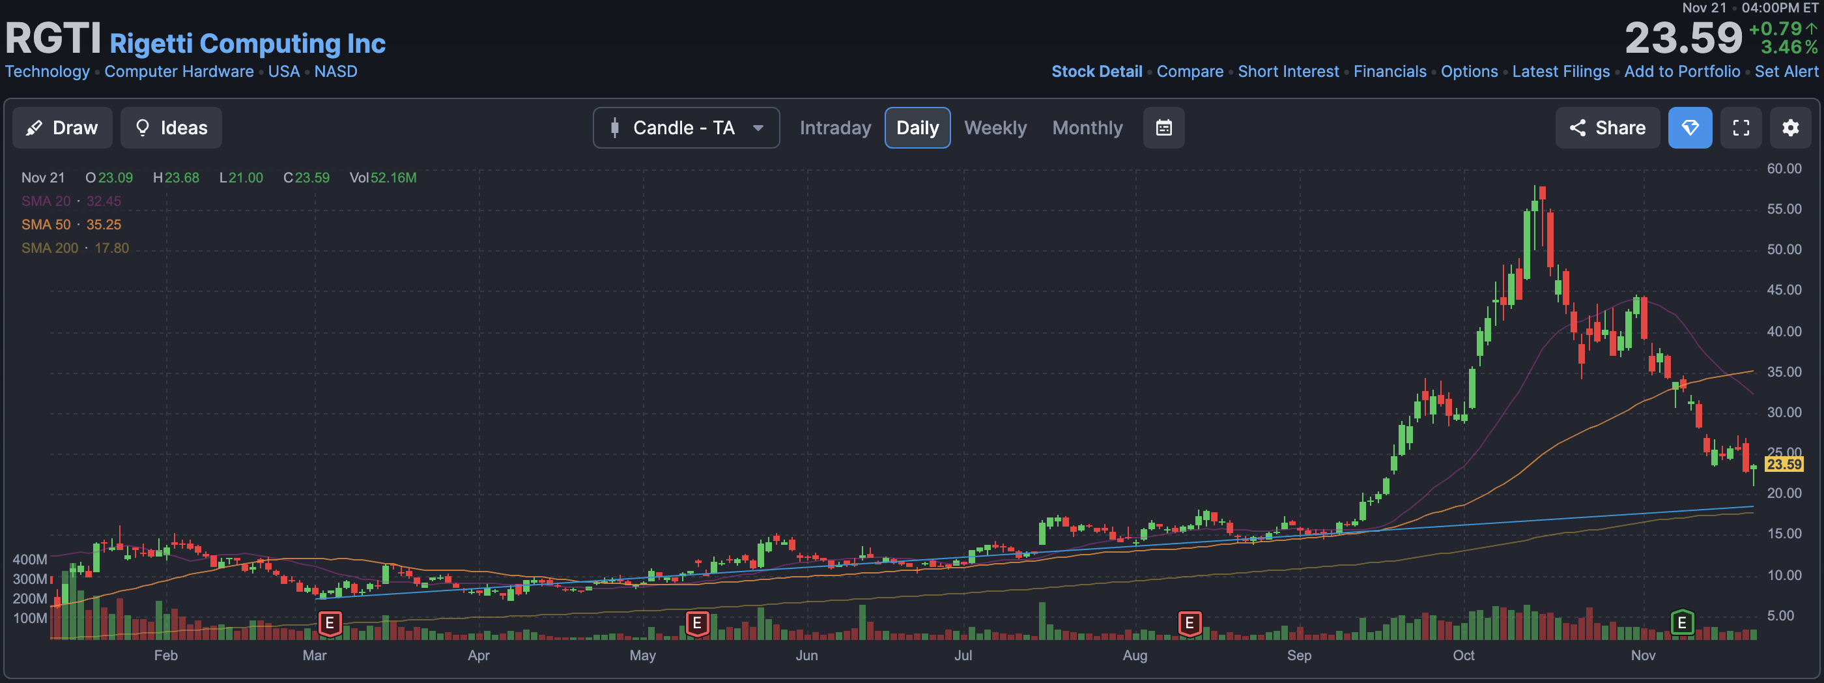Click the lightbulb icon on Ideas button
The width and height of the screenshot is (1824, 683).
pyautogui.click(x=142, y=128)
